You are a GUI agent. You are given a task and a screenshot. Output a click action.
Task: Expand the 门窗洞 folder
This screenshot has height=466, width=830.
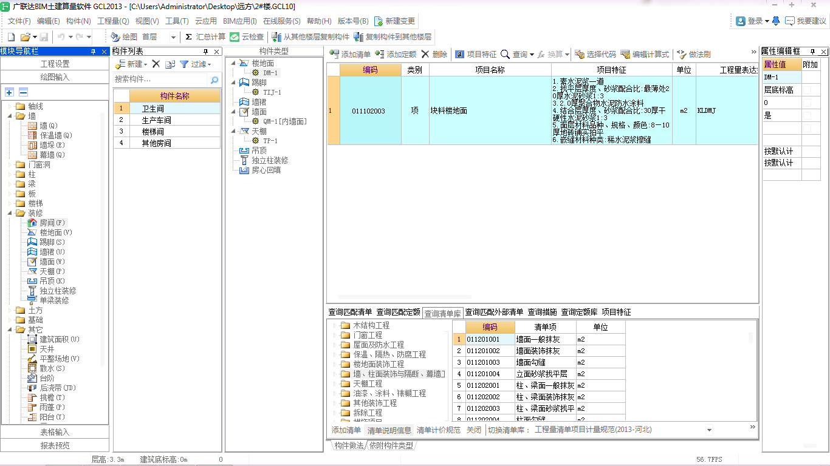pyautogui.click(x=10, y=164)
